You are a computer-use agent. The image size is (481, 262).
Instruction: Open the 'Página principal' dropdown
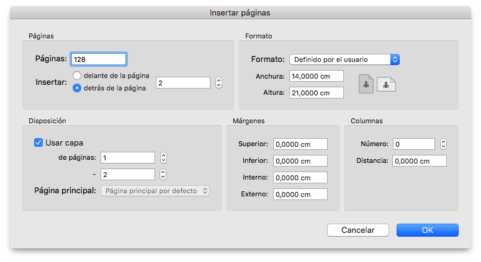(155, 191)
